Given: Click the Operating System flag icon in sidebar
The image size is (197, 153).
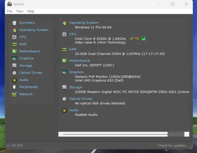Looking at the screenshot, I should 14,30.
